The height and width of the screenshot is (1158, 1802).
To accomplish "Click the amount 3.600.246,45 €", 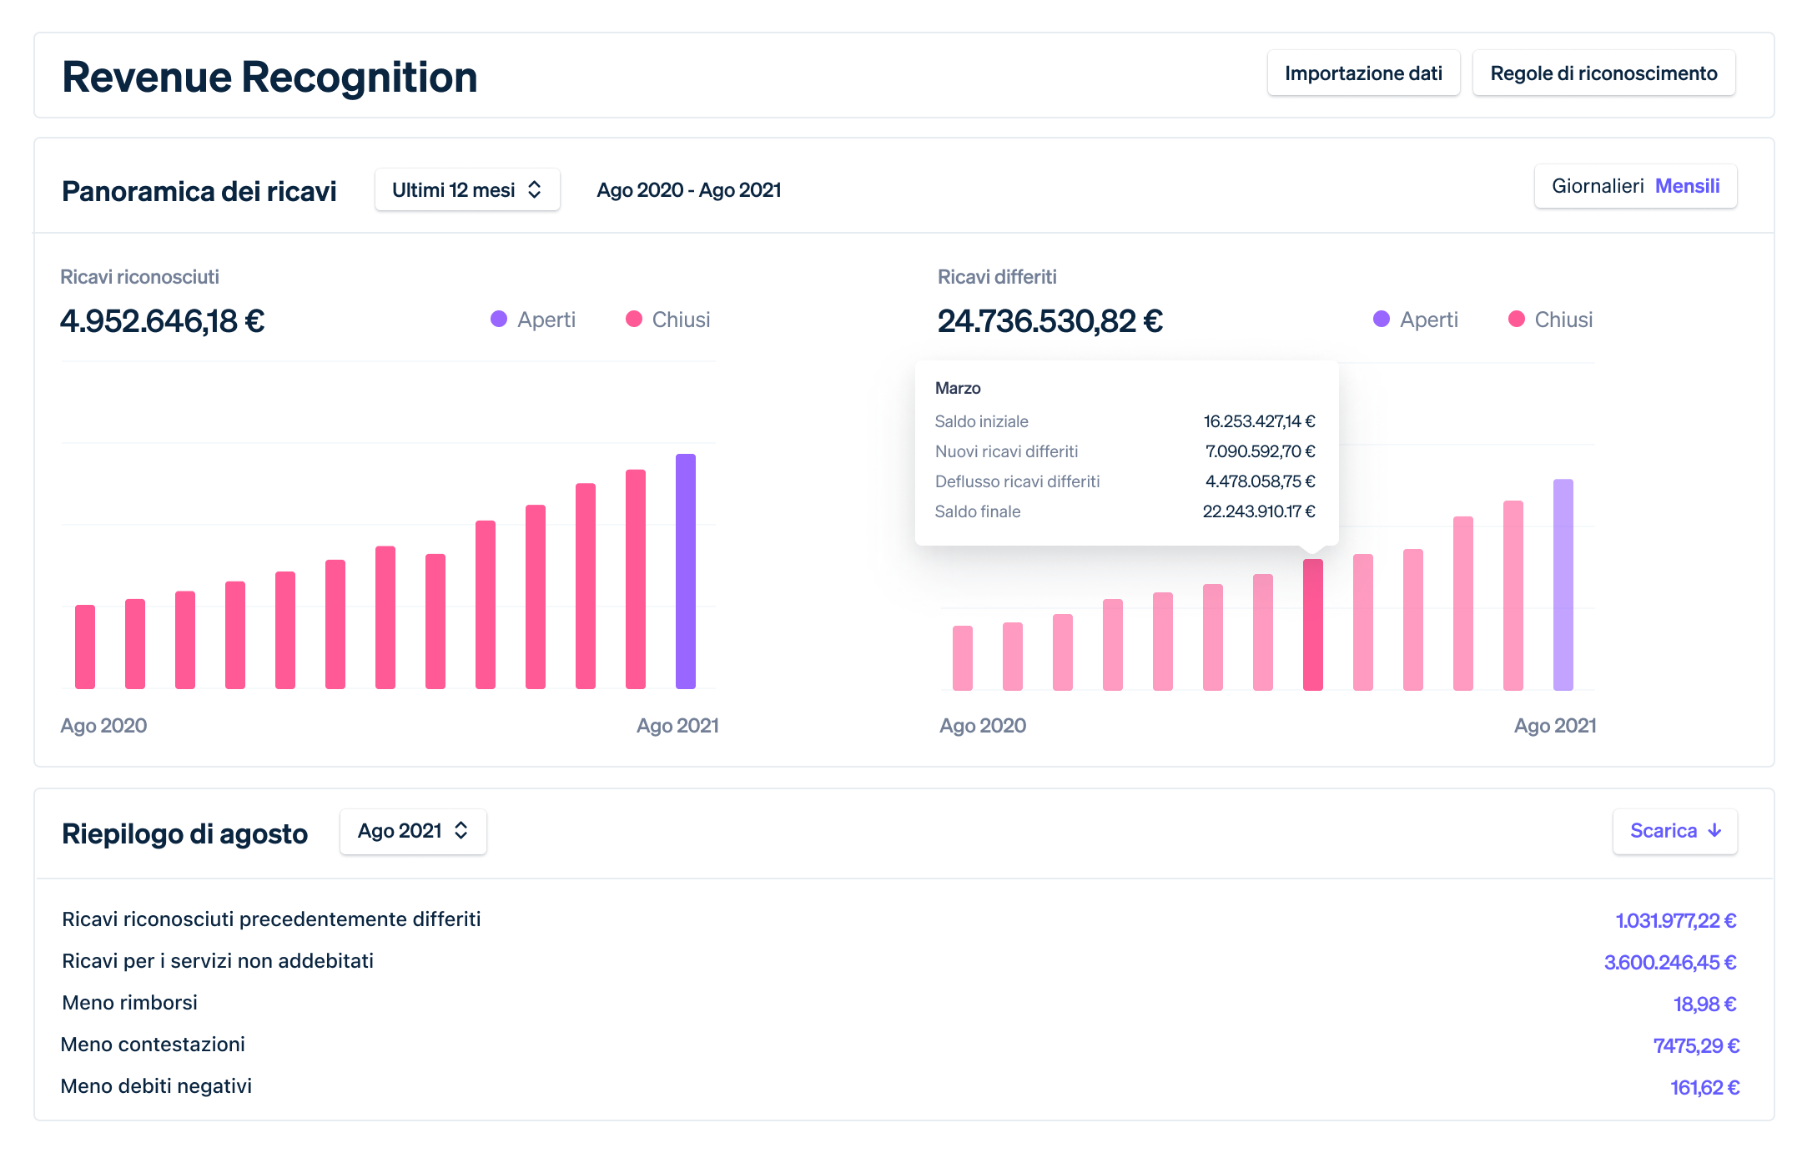I will (1670, 963).
